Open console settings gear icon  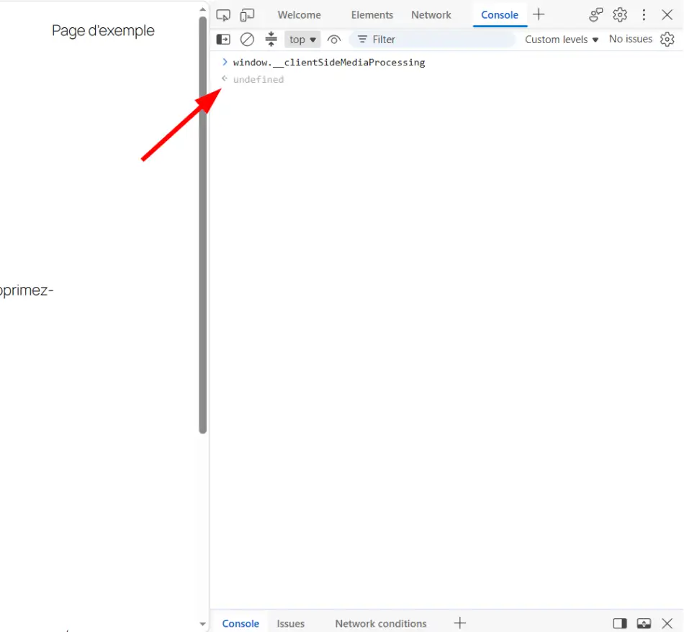[667, 40]
